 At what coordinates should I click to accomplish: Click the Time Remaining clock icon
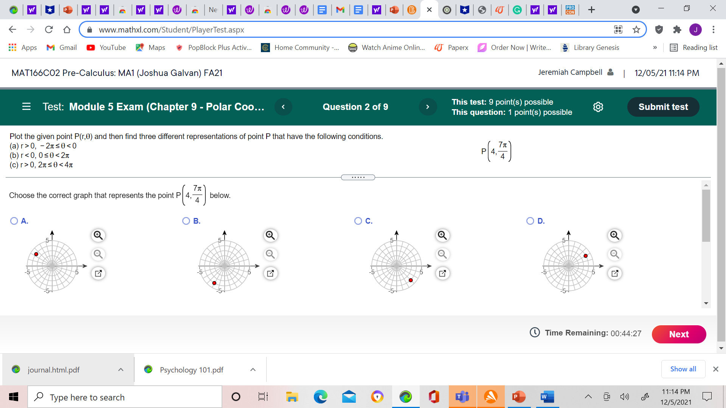click(x=534, y=333)
